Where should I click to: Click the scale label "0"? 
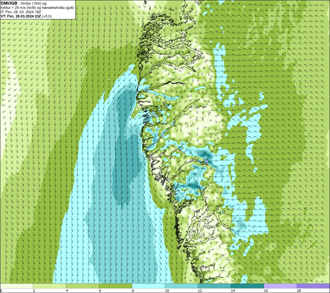tap(1, 291)
